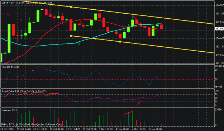
Task: Click the 147.180 price axis label
Action: click(x=220, y=63)
